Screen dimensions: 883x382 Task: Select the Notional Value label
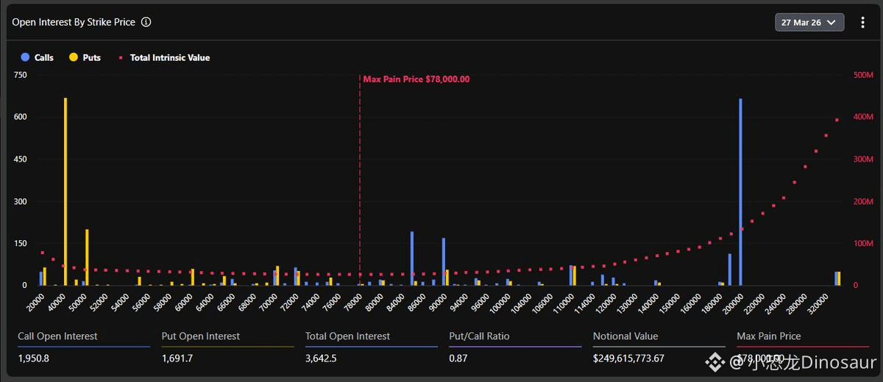(625, 336)
